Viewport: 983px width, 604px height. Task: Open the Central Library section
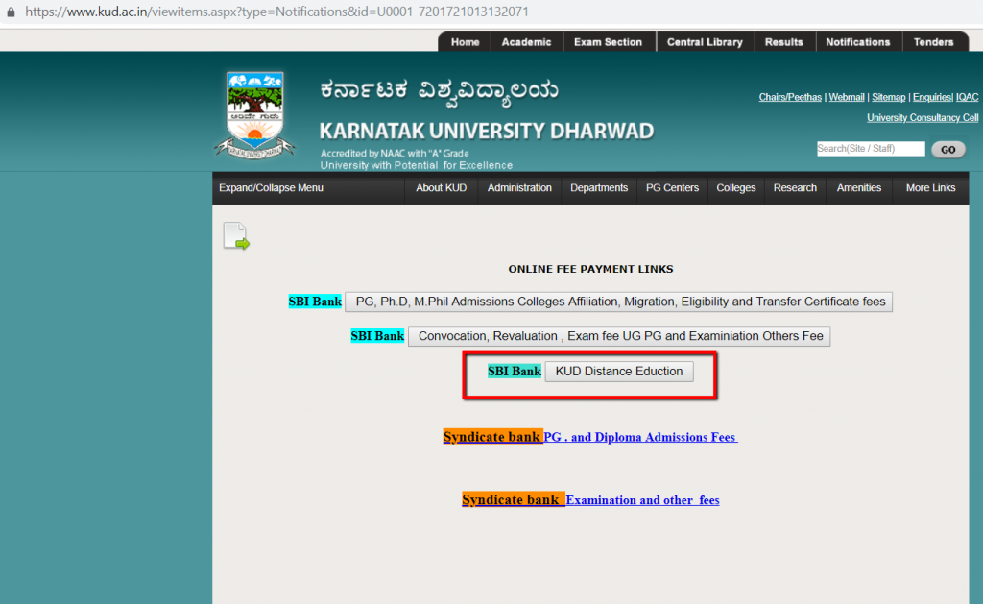click(705, 41)
